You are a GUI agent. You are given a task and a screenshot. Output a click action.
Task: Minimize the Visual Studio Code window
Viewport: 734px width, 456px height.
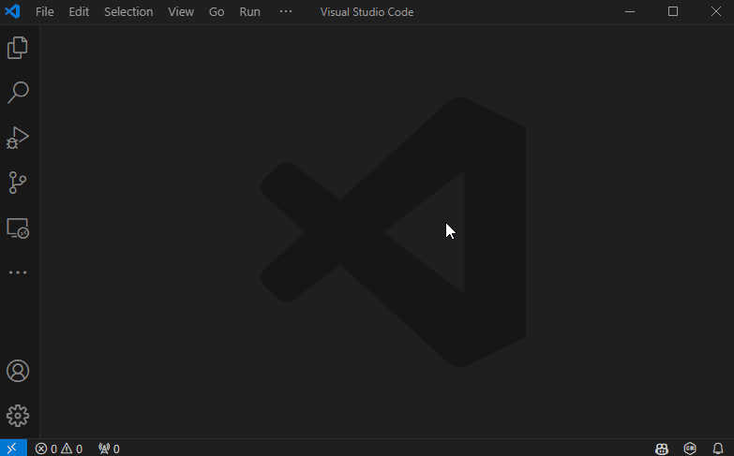(x=630, y=11)
